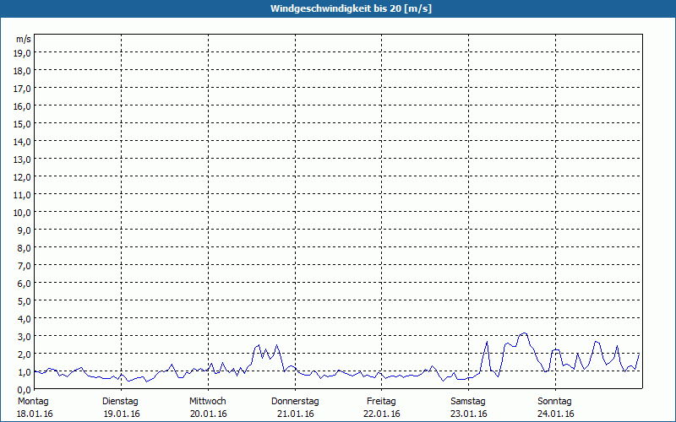Select the '17,0' y-axis label

tap(22, 89)
